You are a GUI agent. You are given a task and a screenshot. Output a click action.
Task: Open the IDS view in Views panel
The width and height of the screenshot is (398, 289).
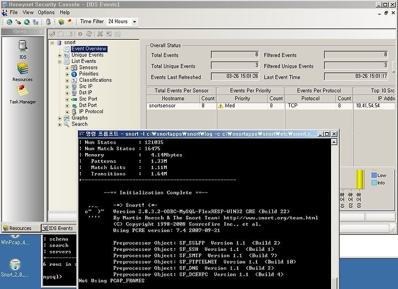[x=23, y=50]
